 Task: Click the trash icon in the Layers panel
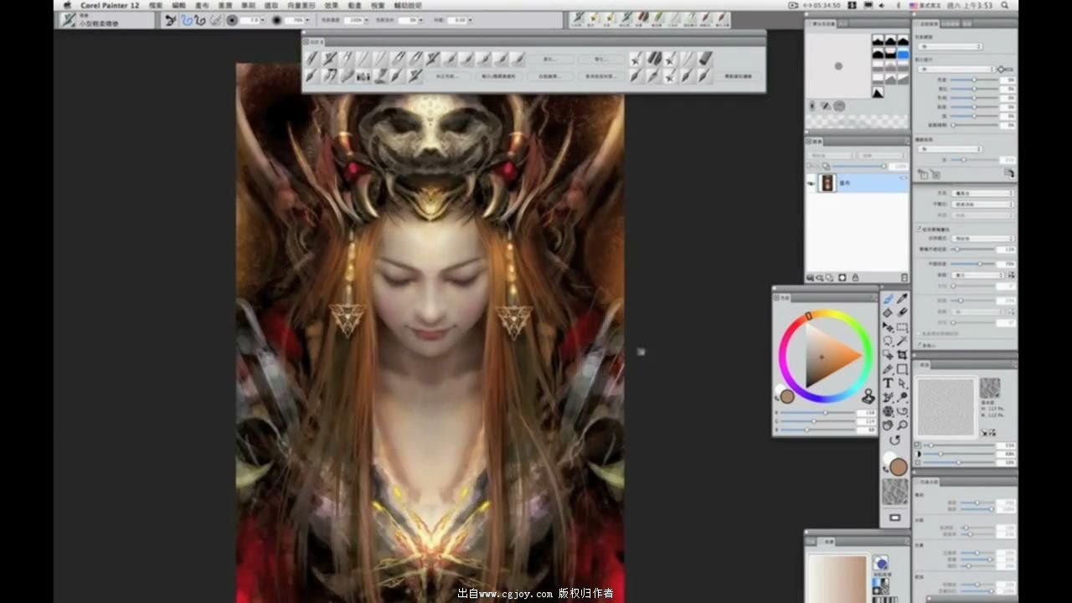(904, 277)
